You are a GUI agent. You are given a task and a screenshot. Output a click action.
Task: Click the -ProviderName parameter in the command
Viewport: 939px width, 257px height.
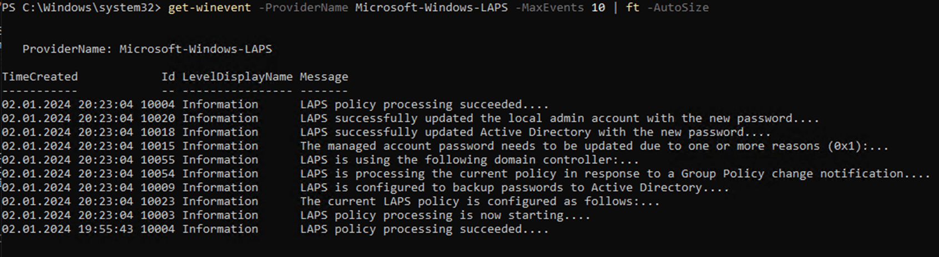pos(303,8)
